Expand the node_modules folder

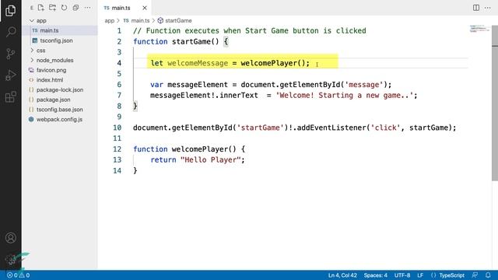[x=60, y=61]
